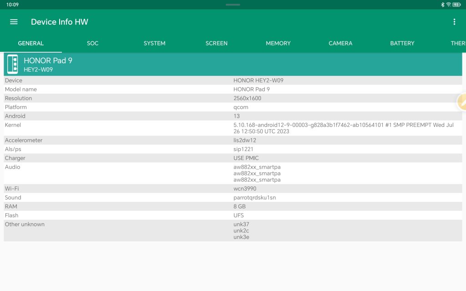Tap the partially visible THERMAL tab
This screenshot has width=466, height=291.
click(x=457, y=43)
